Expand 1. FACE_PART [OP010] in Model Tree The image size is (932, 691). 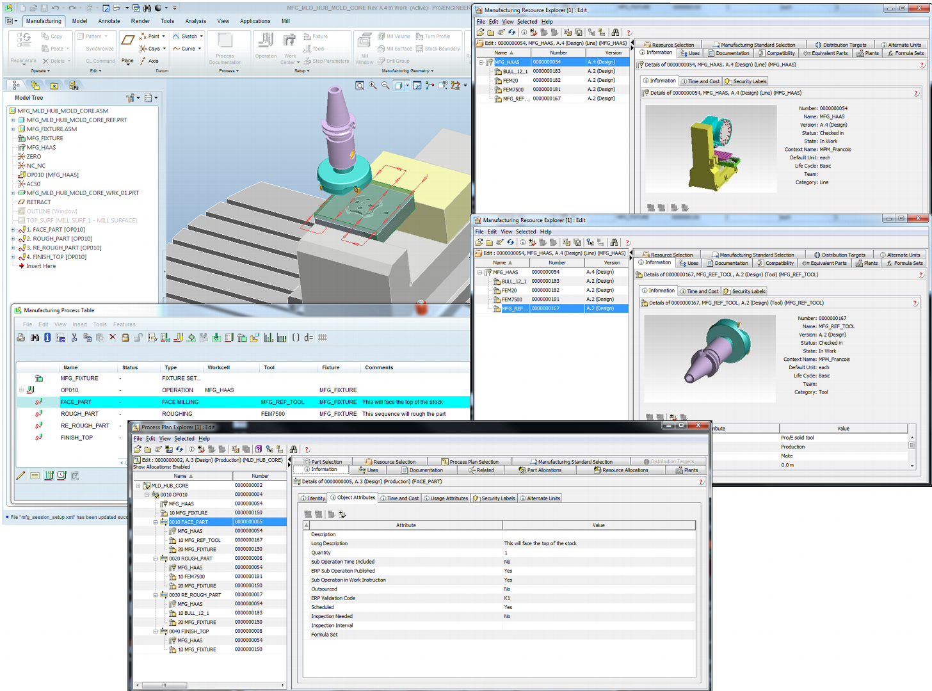click(13, 230)
